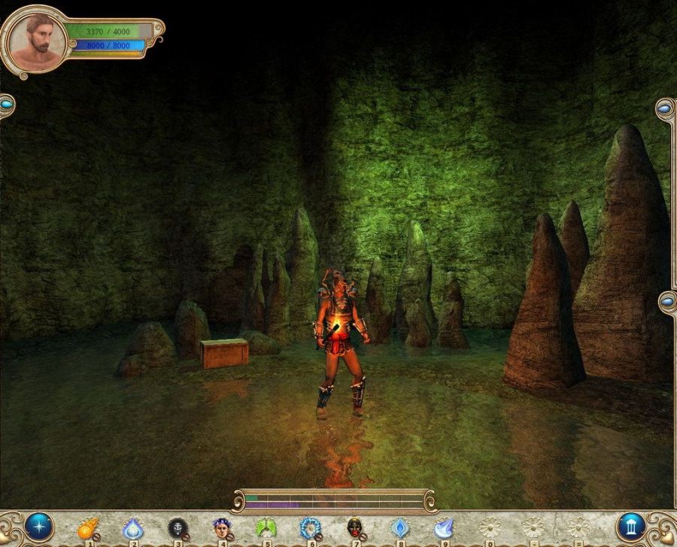Trigger the green wings skill in slot 5
The height and width of the screenshot is (547, 677).
point(266,528)
